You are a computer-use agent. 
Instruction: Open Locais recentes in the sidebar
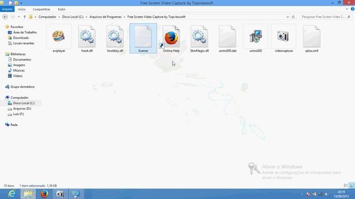(23, 43)
